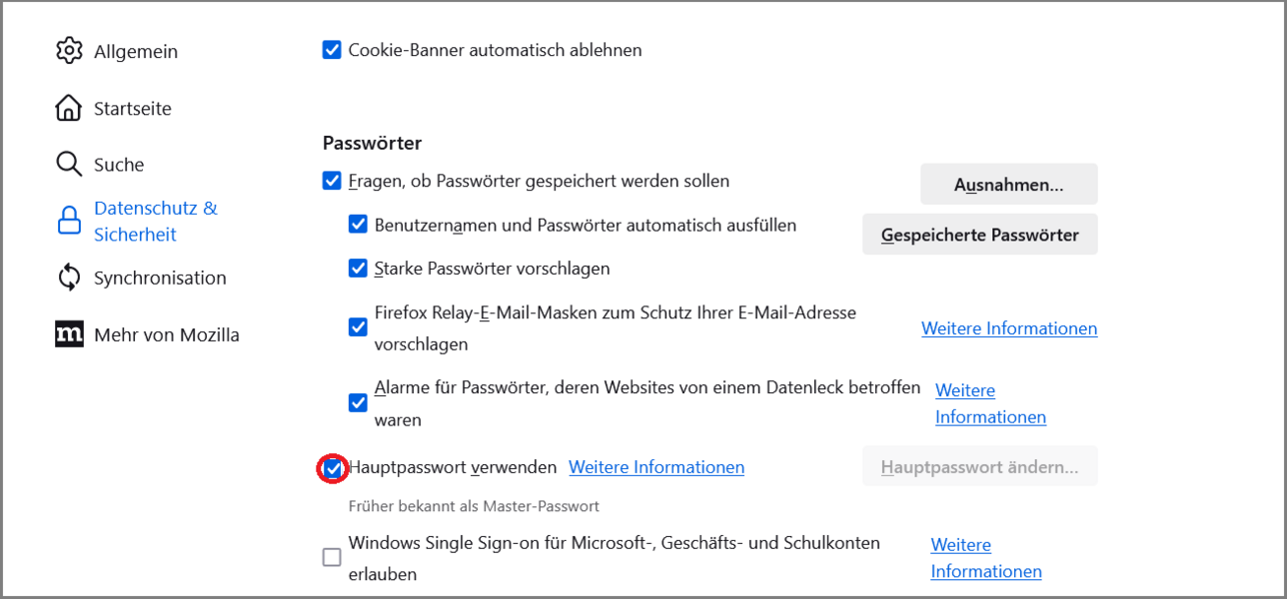Screen dimensions: 1287x599
Task: Enable Windows Single Sign-on checkbox
Action: [332, 558]
